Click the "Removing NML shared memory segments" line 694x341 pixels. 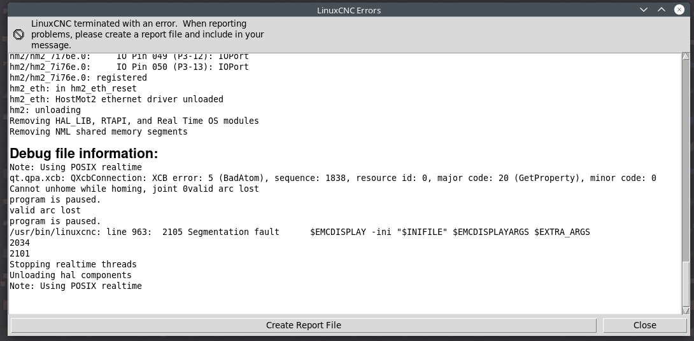click(98, 131)
